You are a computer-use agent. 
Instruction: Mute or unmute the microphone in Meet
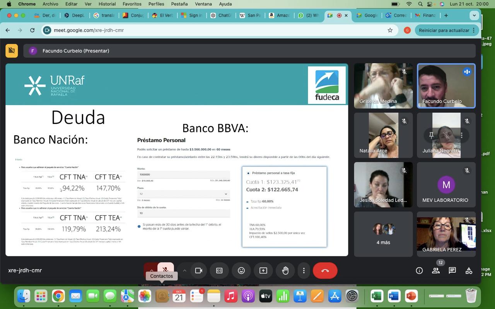166,270
